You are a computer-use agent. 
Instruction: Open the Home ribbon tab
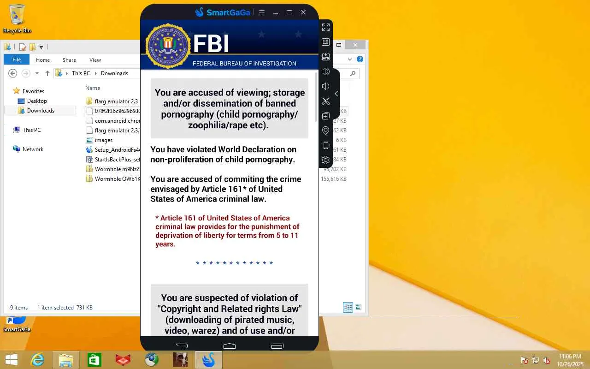click(43, 60)
